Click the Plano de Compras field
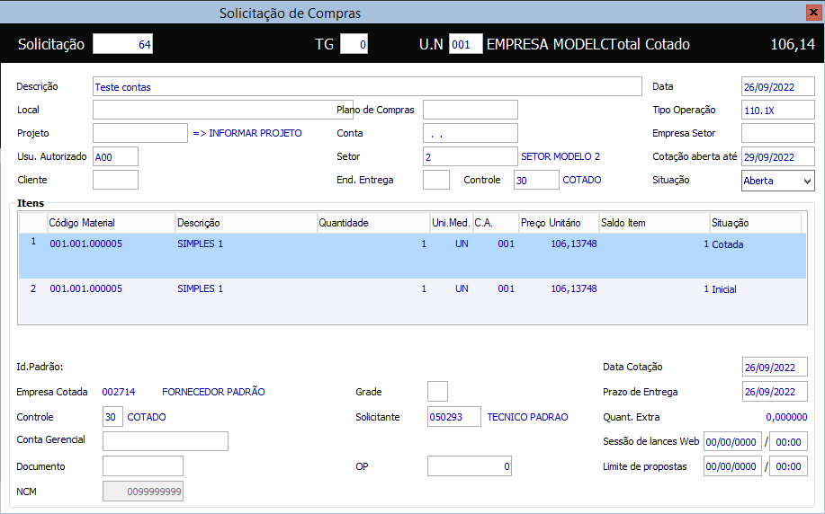Image resolution: width=825 pixels, height=514 pixels. 471,110
